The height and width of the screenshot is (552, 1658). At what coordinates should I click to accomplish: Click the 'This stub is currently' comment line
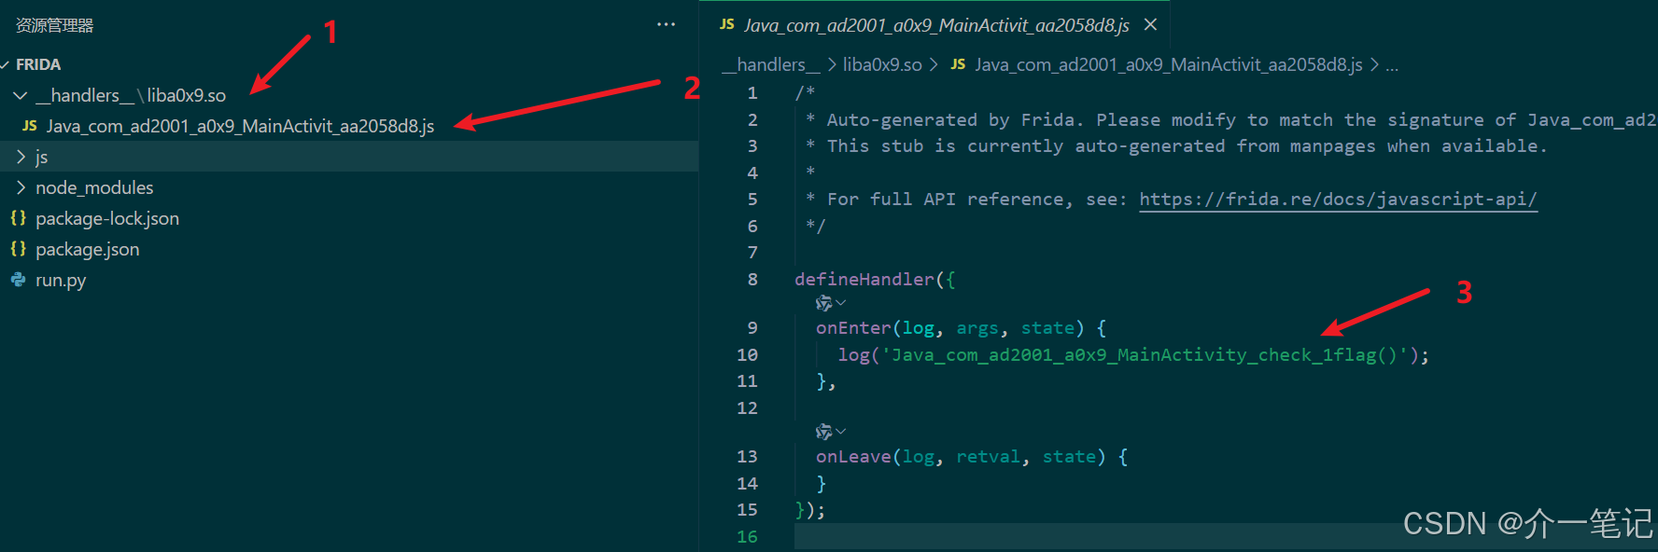[x=1176, y=145]
